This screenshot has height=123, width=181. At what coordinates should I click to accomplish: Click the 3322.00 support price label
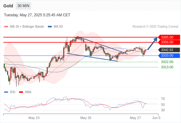(167, 62)
